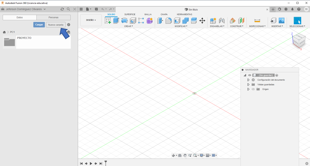Viewport: 310px width, 166px height.
Task: Select the Offset Plane tool
Action: pyautogui.click(x=233, y=20)
